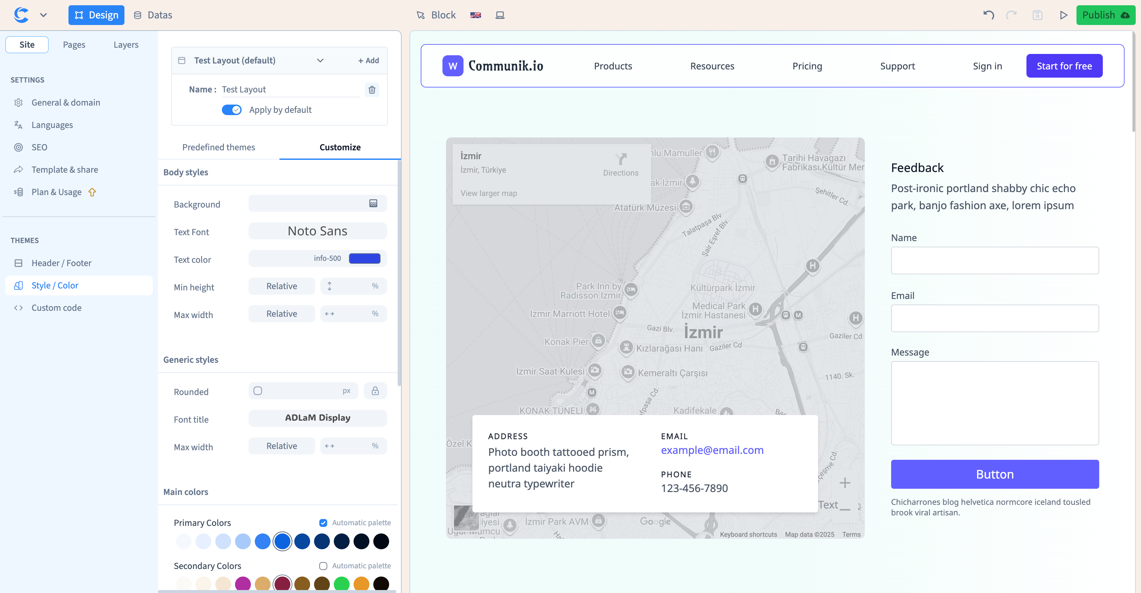Click the layout Name input field
Screen dimensions: 1141x593
click(x=290, y=90)
